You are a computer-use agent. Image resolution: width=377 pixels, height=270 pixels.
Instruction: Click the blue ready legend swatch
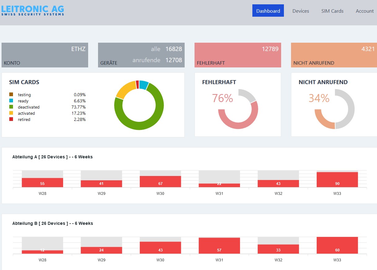[x=11, y=101]
